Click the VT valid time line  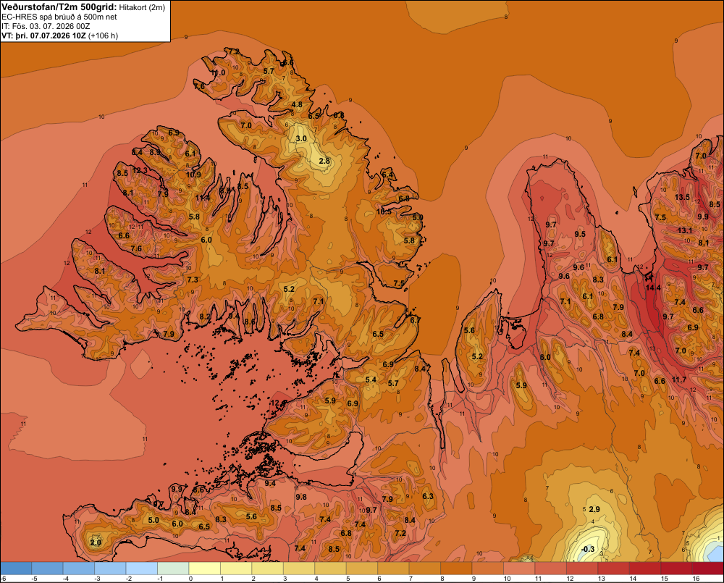(x=59, y=35)
